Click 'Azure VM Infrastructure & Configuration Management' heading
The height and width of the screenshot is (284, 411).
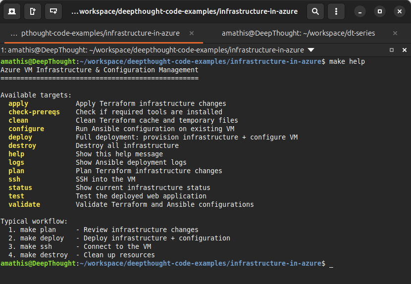coord(100,70)
